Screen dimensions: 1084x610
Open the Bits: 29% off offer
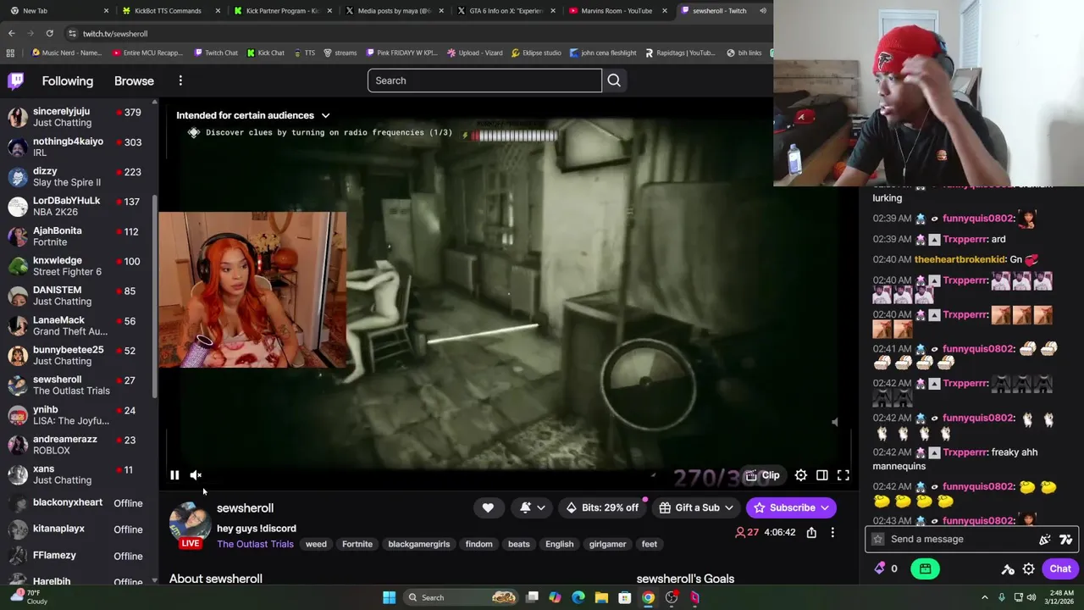(602, 507)
